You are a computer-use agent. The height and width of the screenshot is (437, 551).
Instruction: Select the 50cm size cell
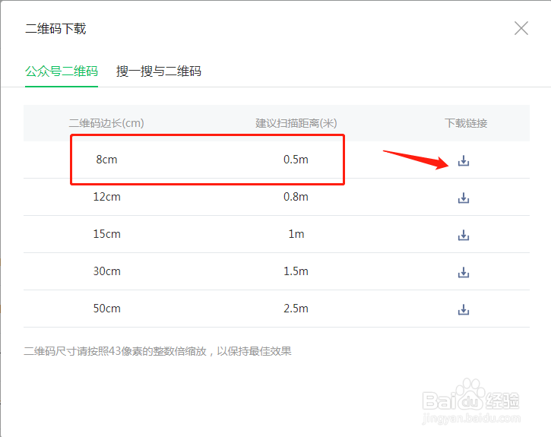point(107,309)
